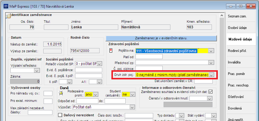Enable the Daňový nerezident checkbox

60,115
